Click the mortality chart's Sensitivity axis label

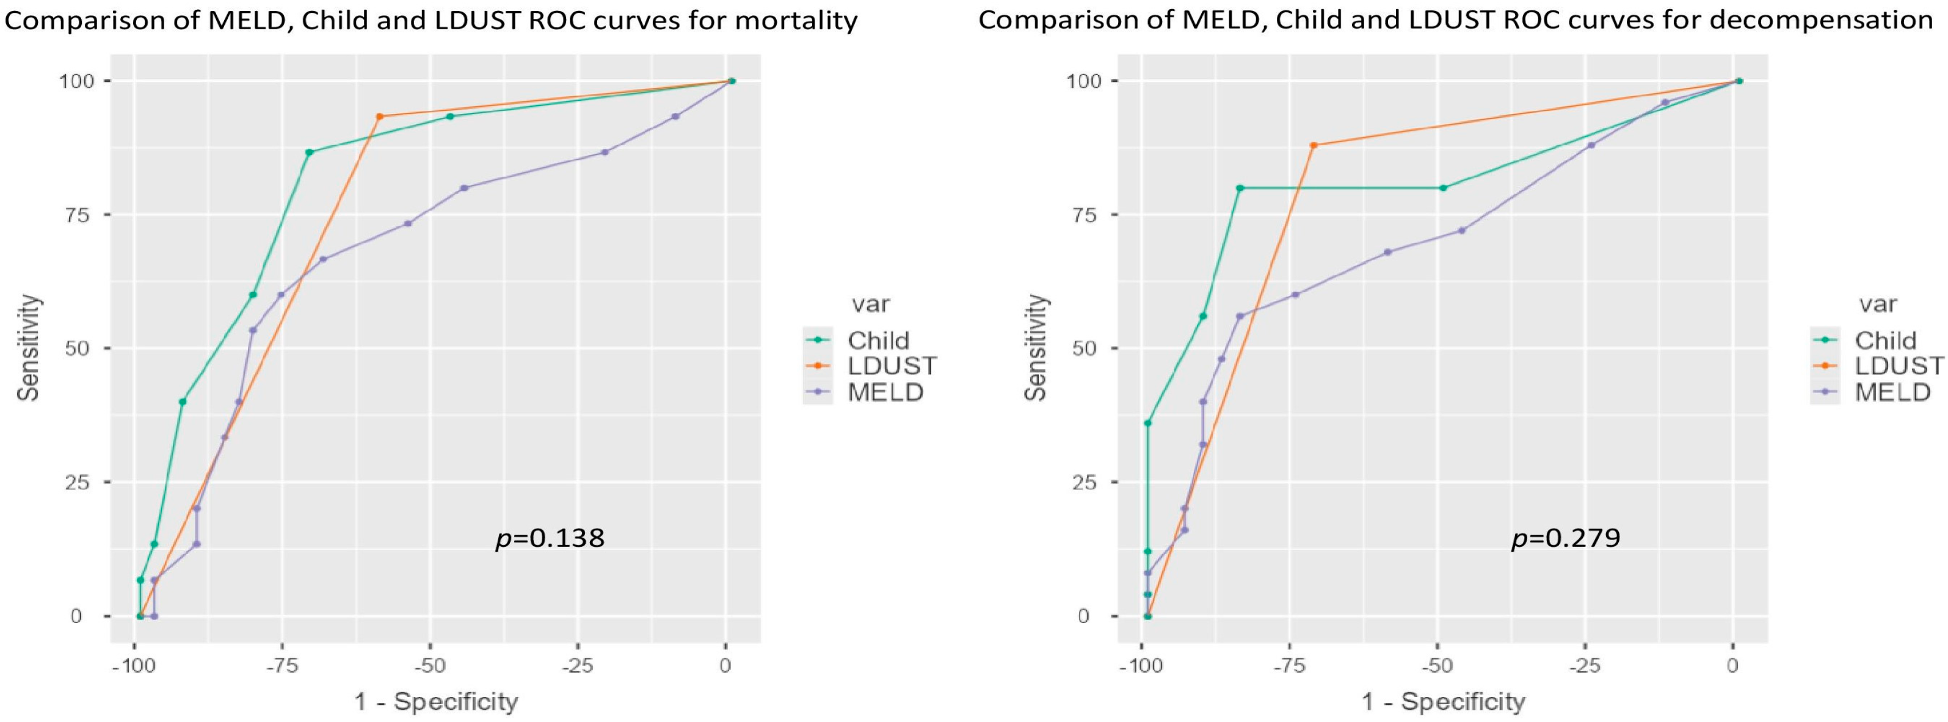point(29,348)
